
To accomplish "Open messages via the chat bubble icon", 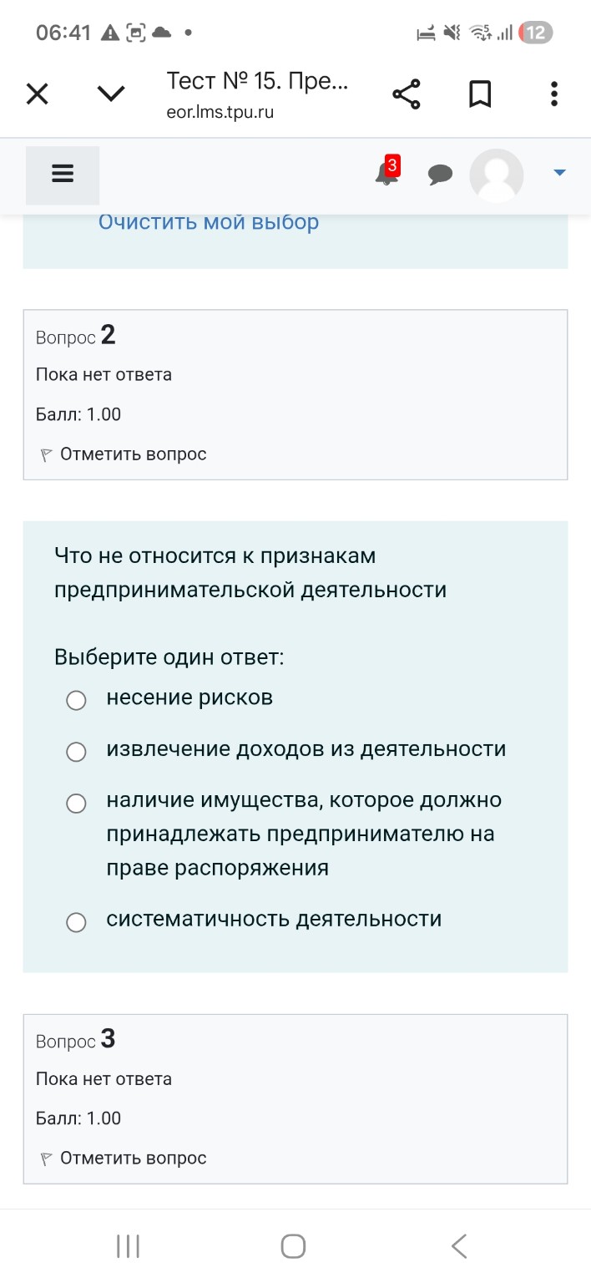I will (441, 175).
